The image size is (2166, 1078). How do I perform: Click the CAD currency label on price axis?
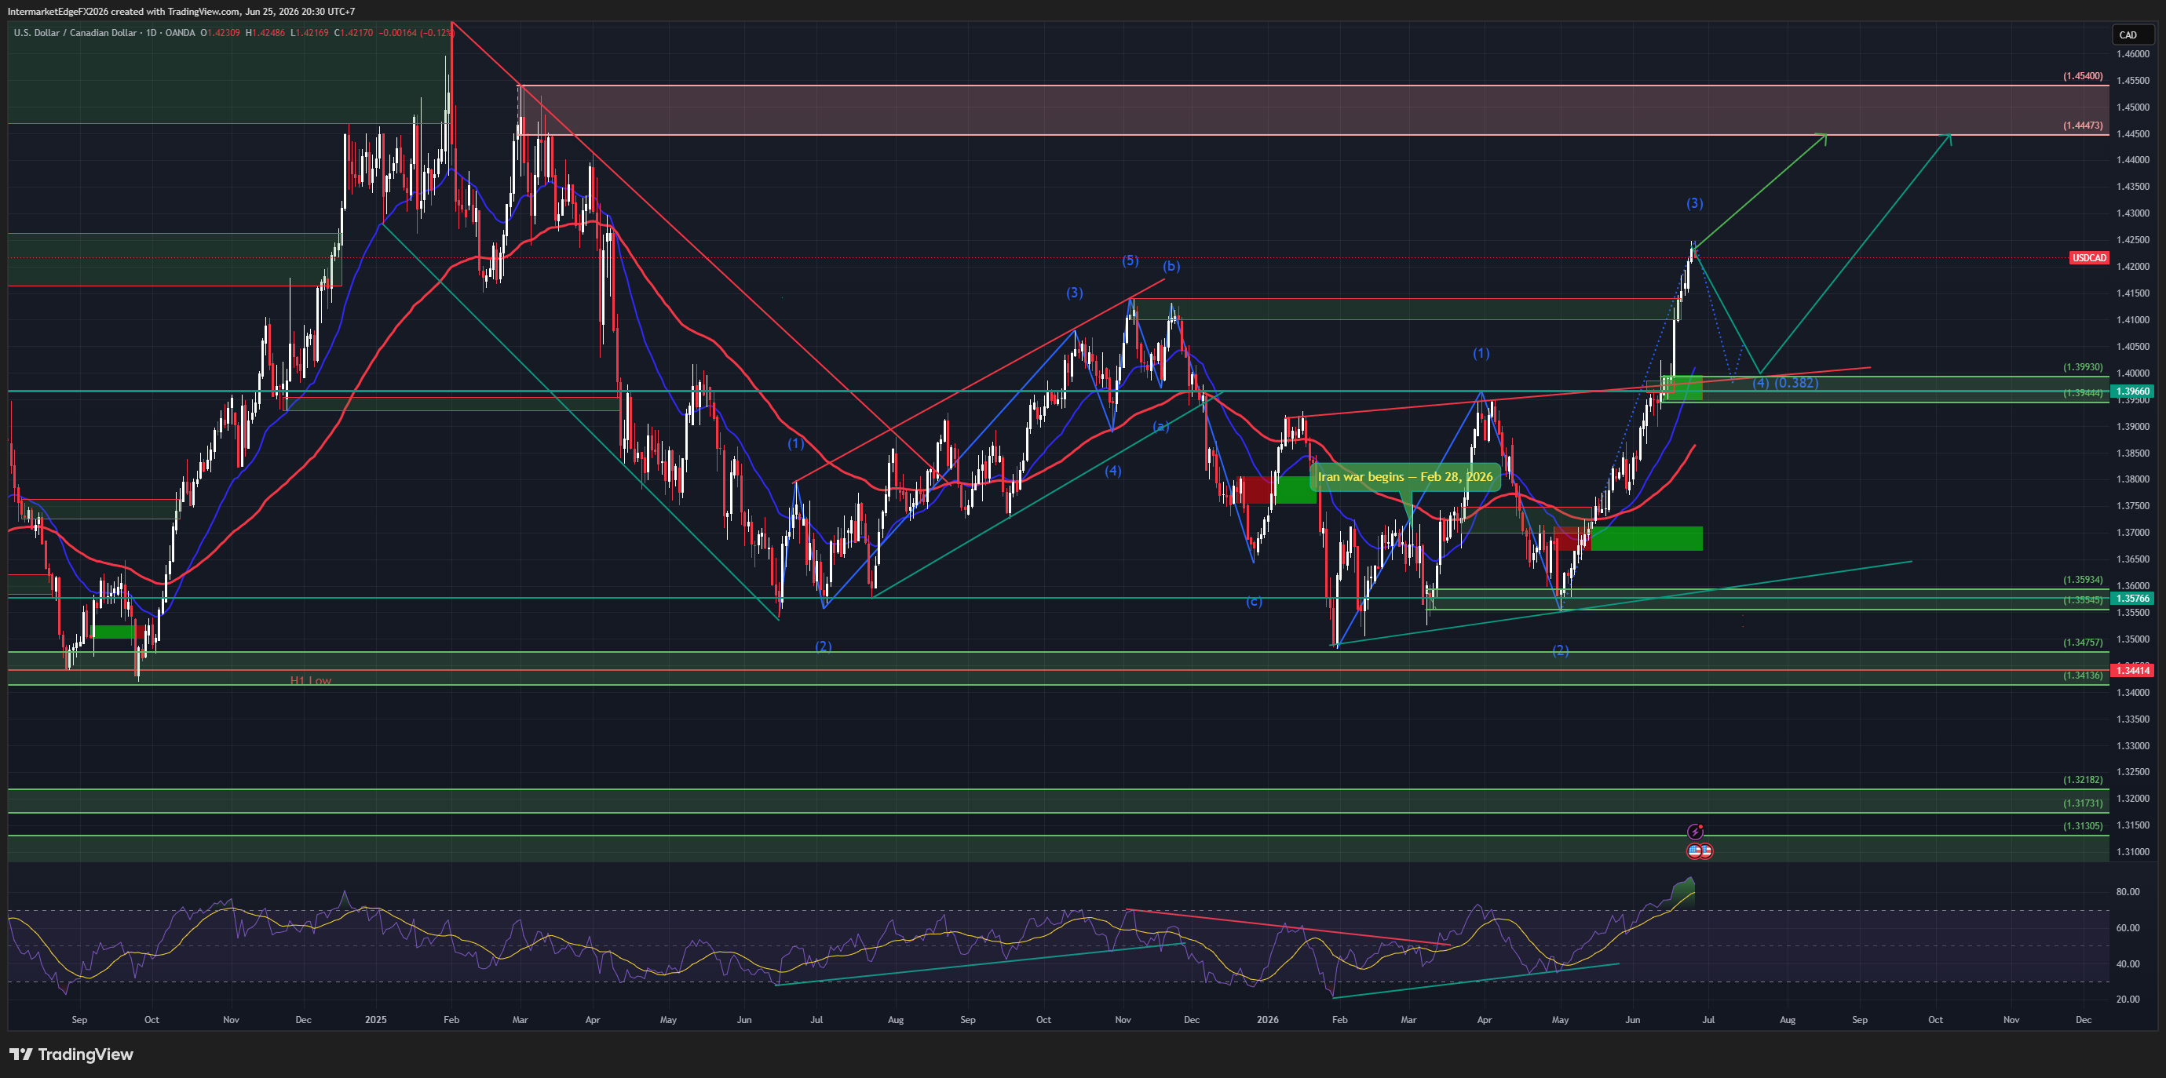pos(2132,35)
